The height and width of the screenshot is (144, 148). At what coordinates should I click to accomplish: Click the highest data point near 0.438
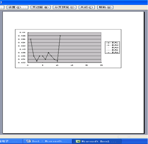click(x=60, y=36)
